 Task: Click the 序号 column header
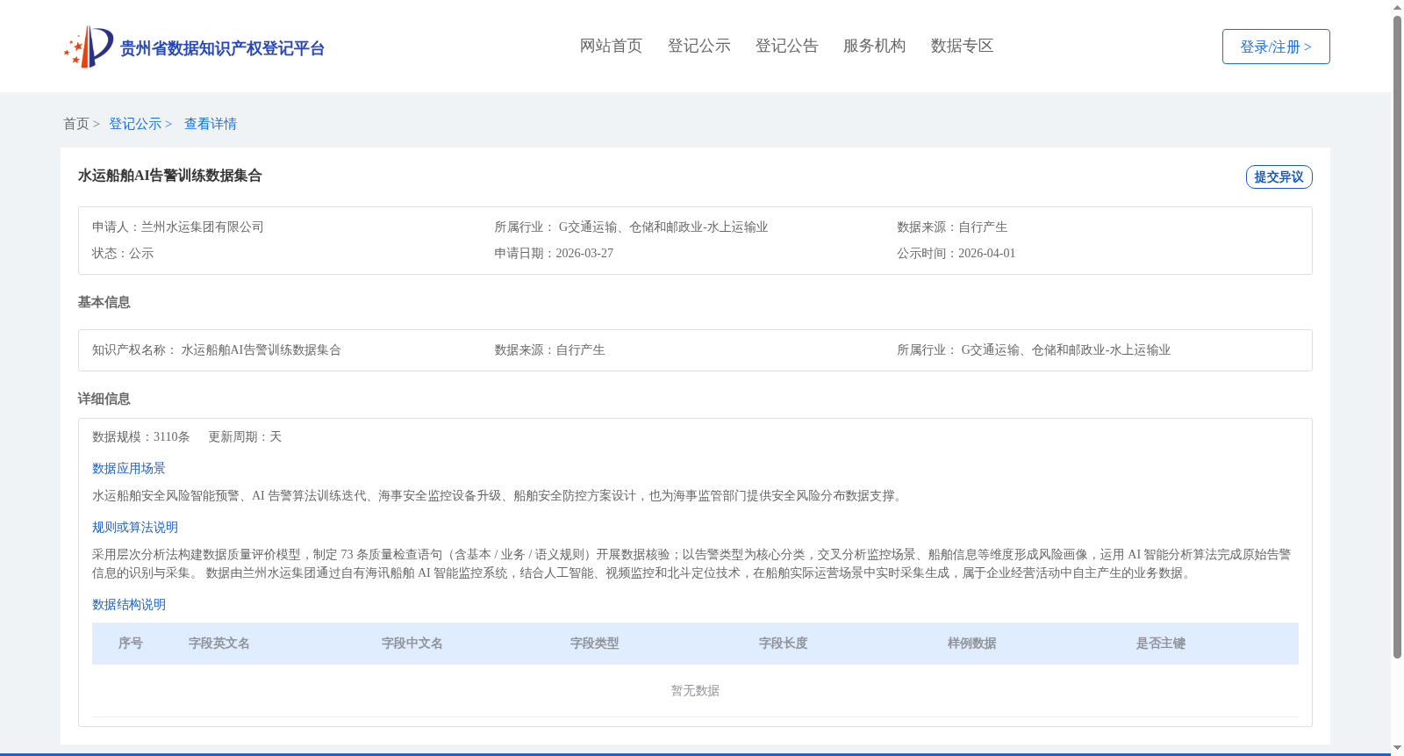click(131, 644)
